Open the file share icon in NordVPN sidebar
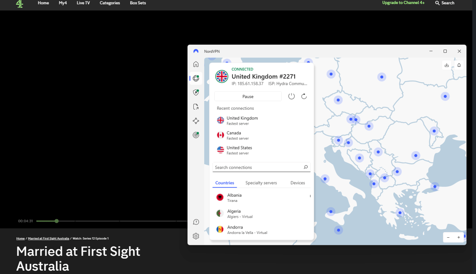Viewport: 476px width, 274px height. pyautogui.click(x=196, y=107)
